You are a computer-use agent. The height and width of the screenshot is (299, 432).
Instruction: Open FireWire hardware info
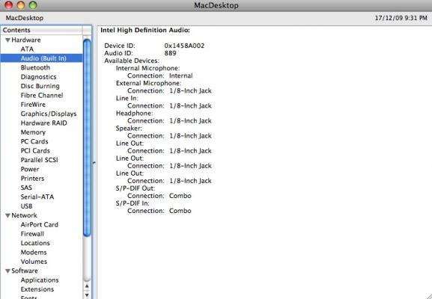33,105
